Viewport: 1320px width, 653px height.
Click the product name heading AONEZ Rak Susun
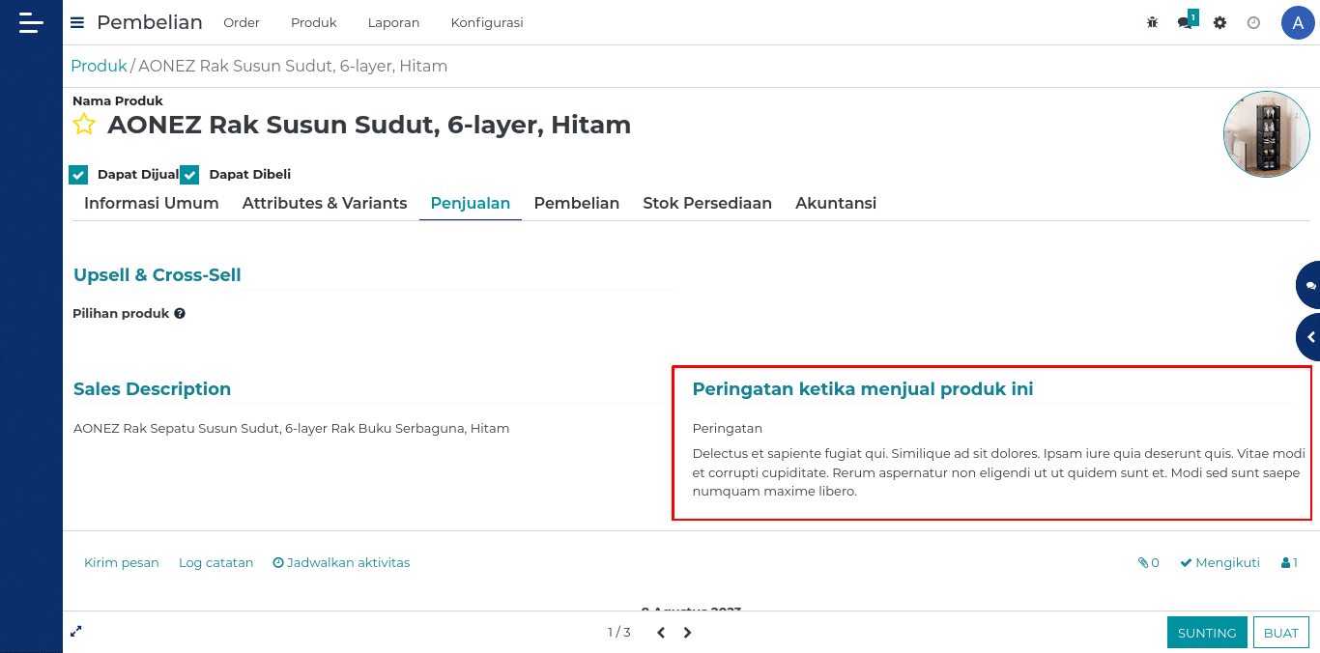[x=369, y=125]
